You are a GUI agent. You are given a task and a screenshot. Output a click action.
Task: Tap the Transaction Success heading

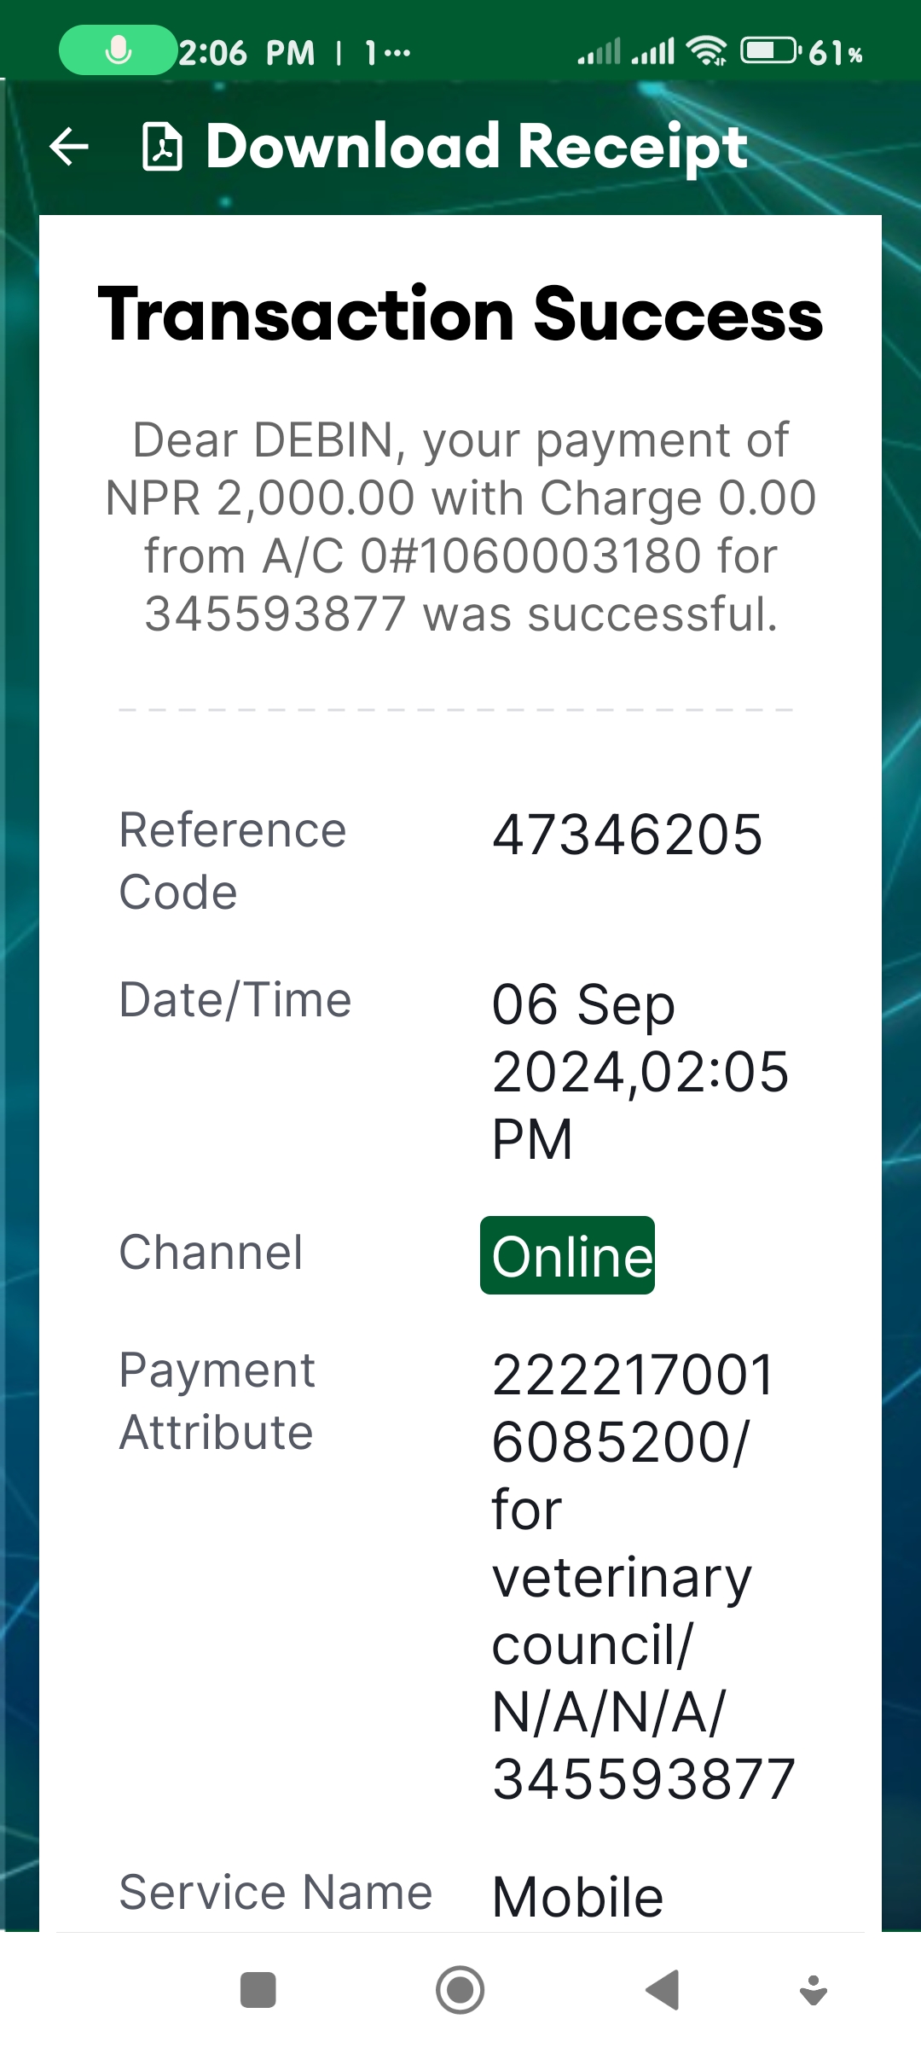[x=460, y=314]
